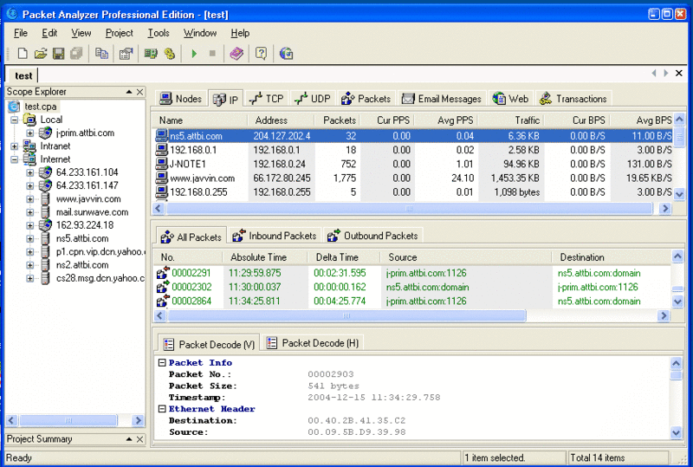Switch to the Web tab

tap(511, 99)
